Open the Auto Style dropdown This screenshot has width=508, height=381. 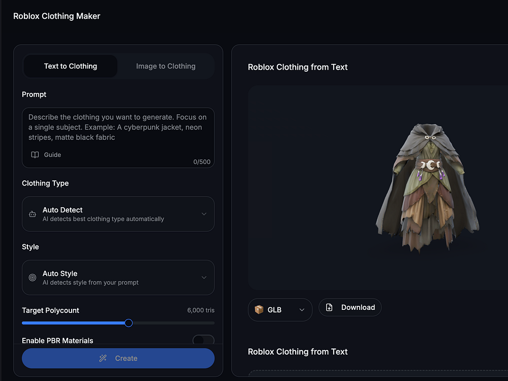pos(204,277)
